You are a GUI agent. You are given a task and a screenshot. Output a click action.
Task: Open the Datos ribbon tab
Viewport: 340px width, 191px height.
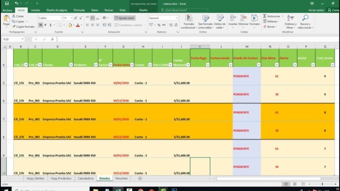click(95, 10)
